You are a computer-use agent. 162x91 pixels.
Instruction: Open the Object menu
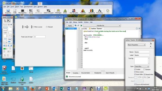pyautogui.click(x=17, y=7)
